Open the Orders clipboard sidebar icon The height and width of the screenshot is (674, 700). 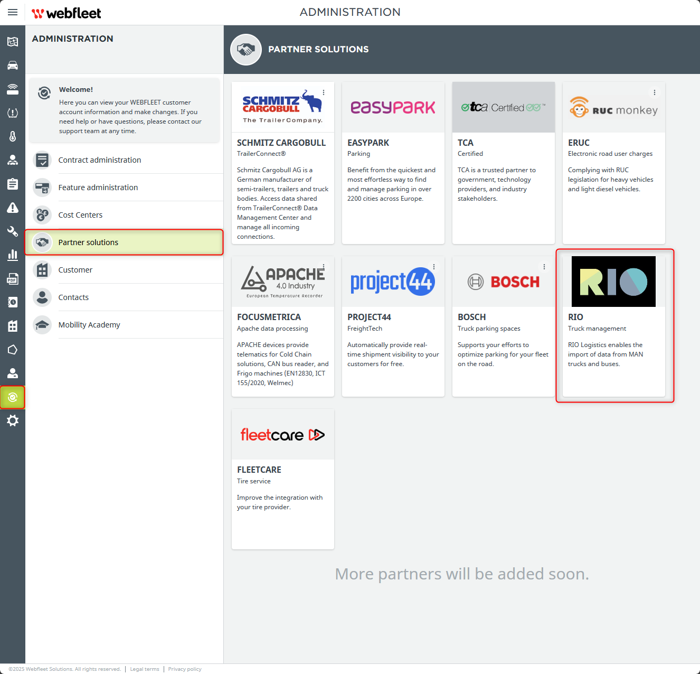[13, 184]
